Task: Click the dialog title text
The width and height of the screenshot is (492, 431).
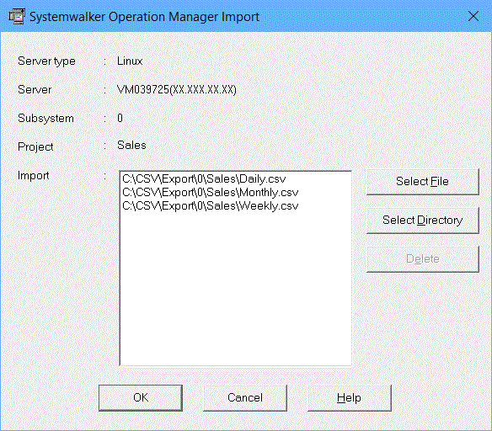Action: 144,17
